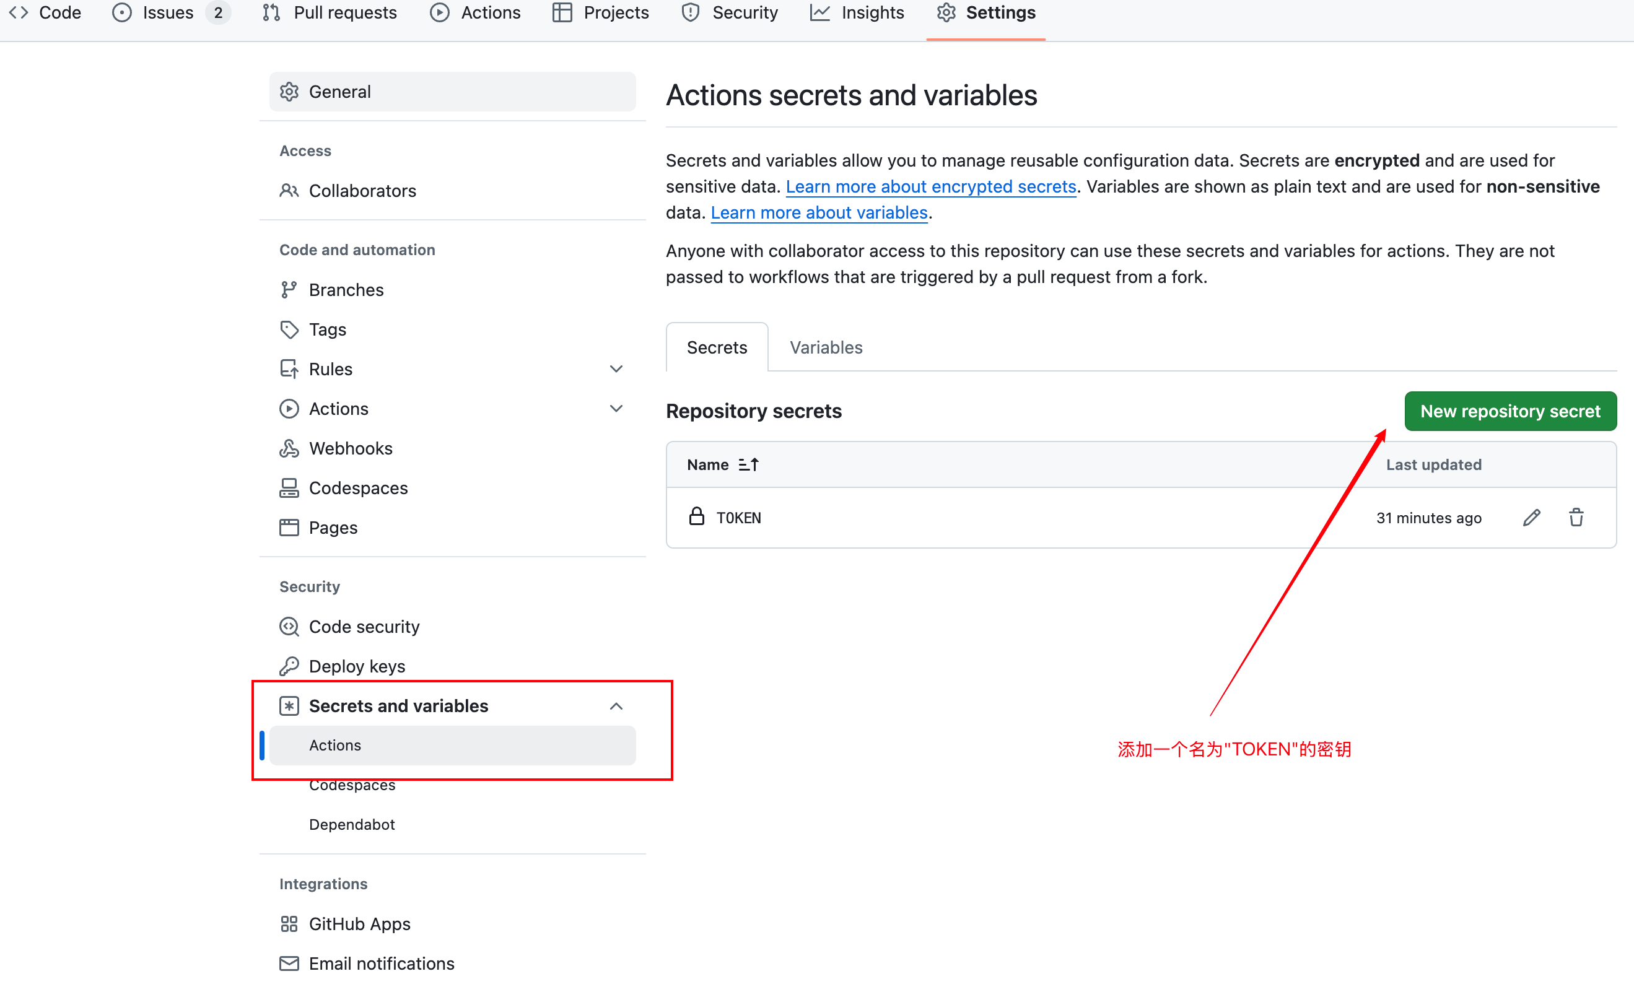Image resolution: width=1634 pixels, height=992 pixels.
Task: Open Learn more about variables link
Action: coord(818,212)
